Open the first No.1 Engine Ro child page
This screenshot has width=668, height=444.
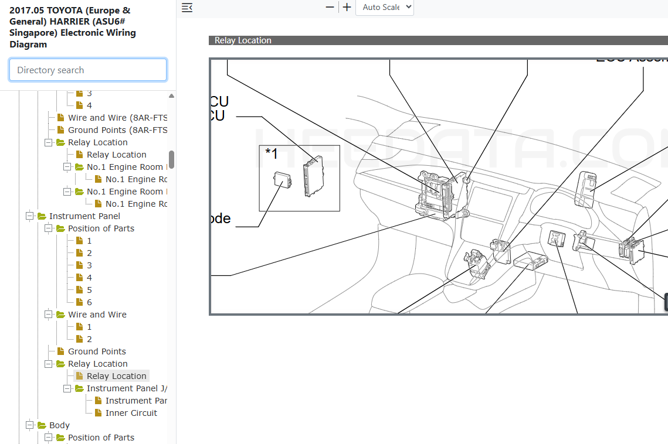point(136,179)
